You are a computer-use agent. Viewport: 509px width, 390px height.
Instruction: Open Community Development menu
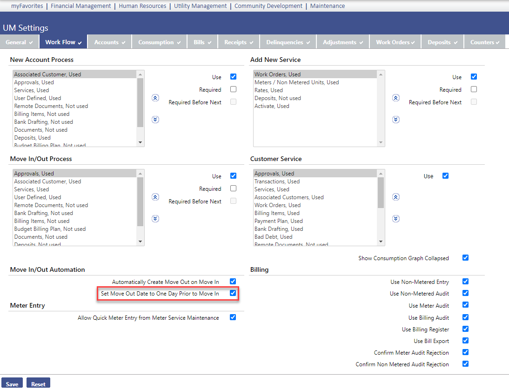click(268, 6)
